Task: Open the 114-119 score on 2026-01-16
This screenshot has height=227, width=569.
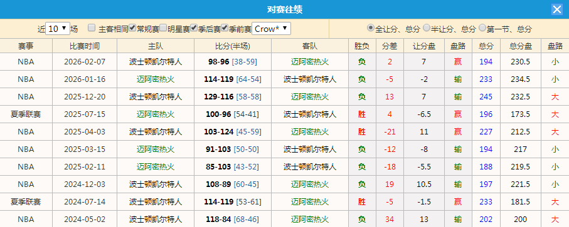Action: click(x=219, y=79)
